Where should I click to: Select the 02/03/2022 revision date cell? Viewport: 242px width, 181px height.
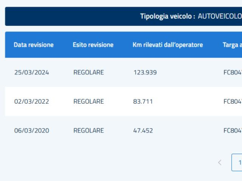[x=32, y=102]
